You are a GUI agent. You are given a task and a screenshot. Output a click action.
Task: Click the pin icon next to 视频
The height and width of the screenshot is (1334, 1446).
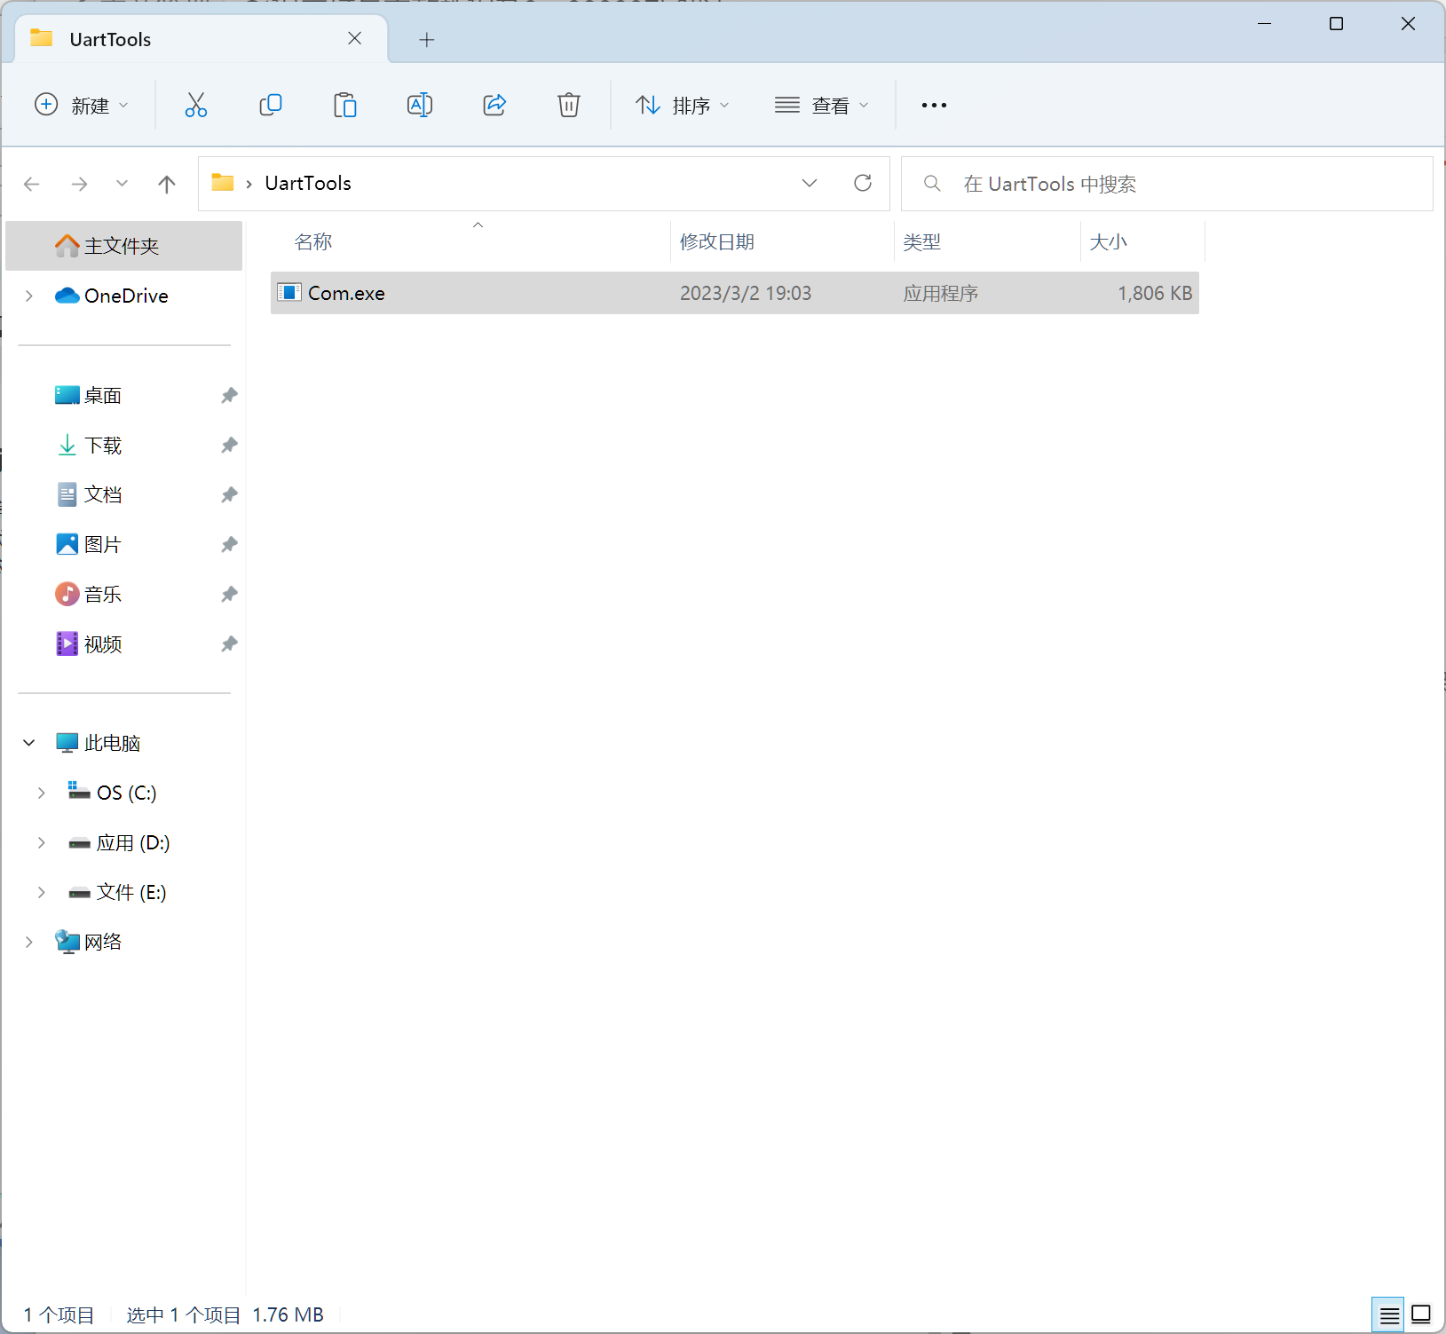[229, 643]
